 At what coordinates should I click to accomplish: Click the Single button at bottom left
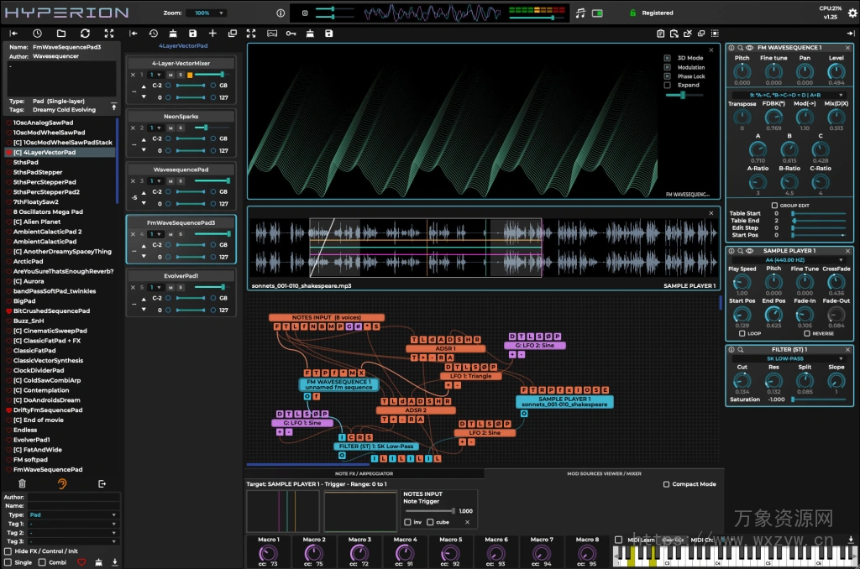pos(24,562)
